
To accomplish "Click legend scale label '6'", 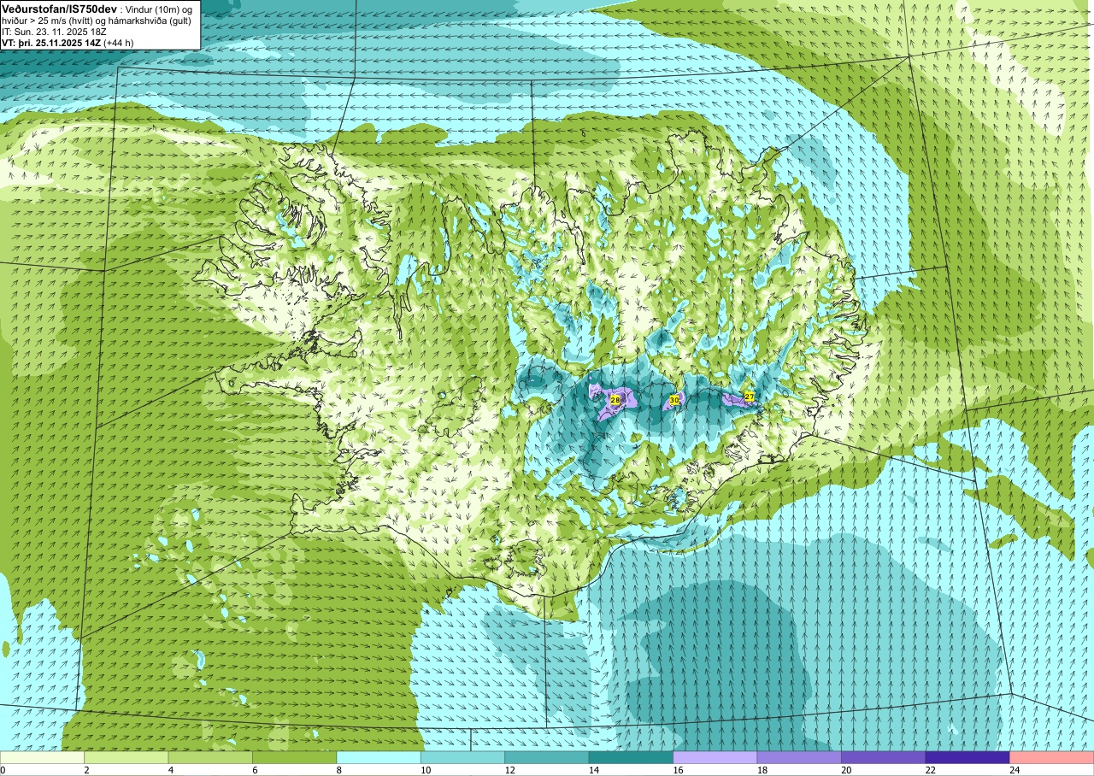I will [256, 770].
